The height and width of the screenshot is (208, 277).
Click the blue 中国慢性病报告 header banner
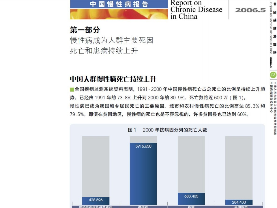coord(119,4)
